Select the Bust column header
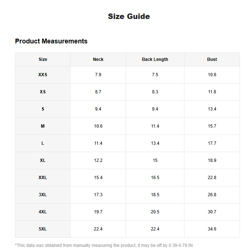The width and height of the screenshot is (252, 252). (x=212, y=59)
